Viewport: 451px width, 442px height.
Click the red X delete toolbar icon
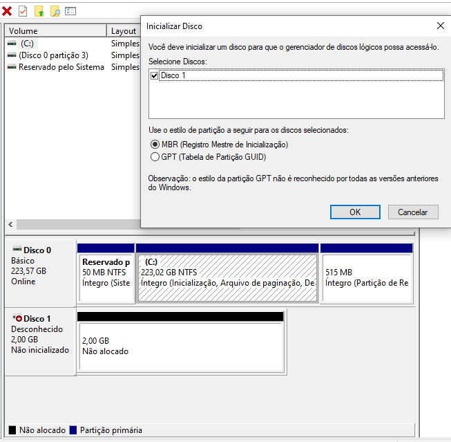7,12
